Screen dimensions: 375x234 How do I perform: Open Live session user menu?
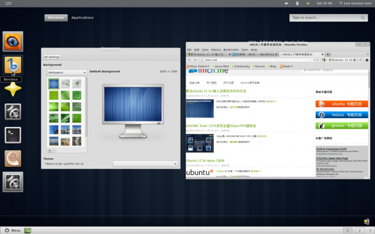(x=355, y=3)
